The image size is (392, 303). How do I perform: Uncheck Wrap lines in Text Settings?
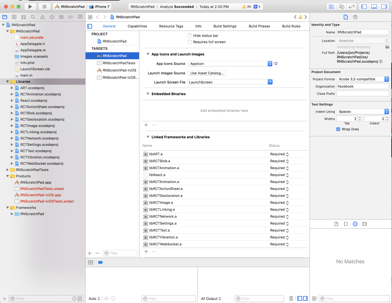(338, 129)
